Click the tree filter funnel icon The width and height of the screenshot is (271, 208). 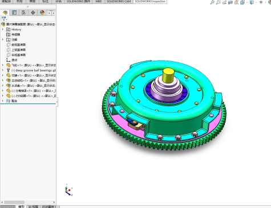click(x=3, y=19)
